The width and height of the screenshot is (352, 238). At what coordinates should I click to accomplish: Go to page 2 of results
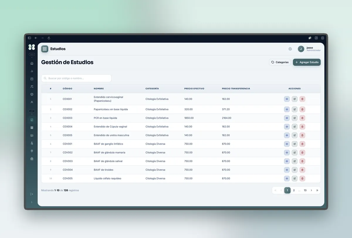(x=294, y=190)
